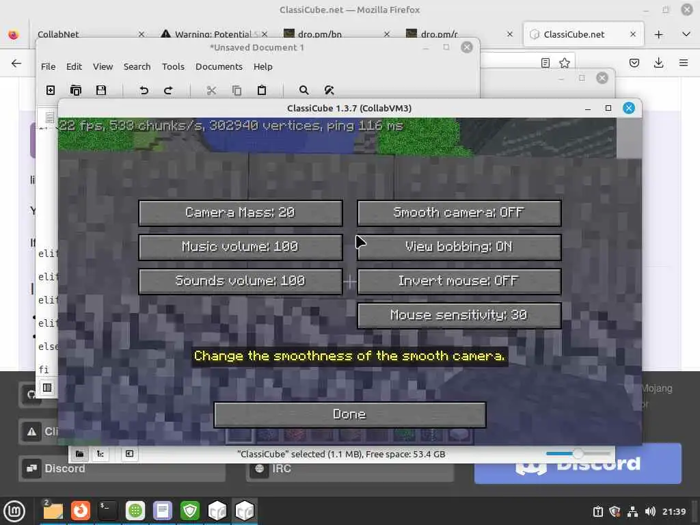This screenshot has width=700, height=525.
Task: Open Linux Mint start menu icon
Action: tap(14, 511)
